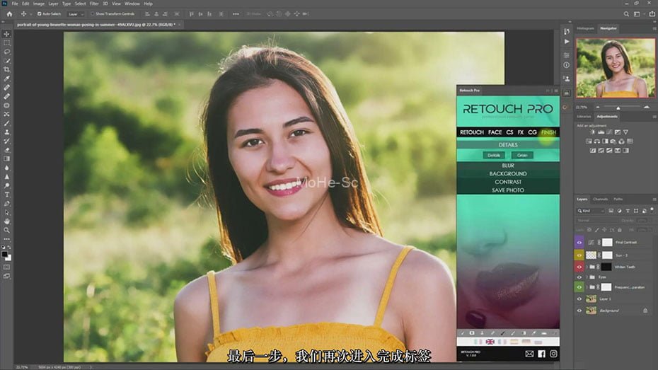Toggle the Auto-Select checkbox

tap(39, 13)
